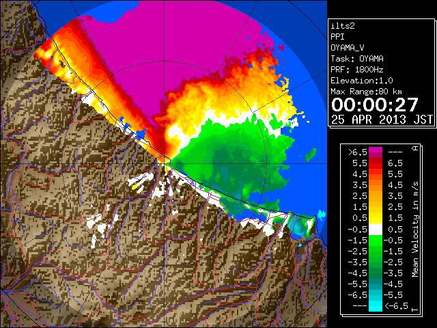The image size is (437, 328).
Task: Click the "<-6.5" legend label
Action: click(x=396, y=306)
